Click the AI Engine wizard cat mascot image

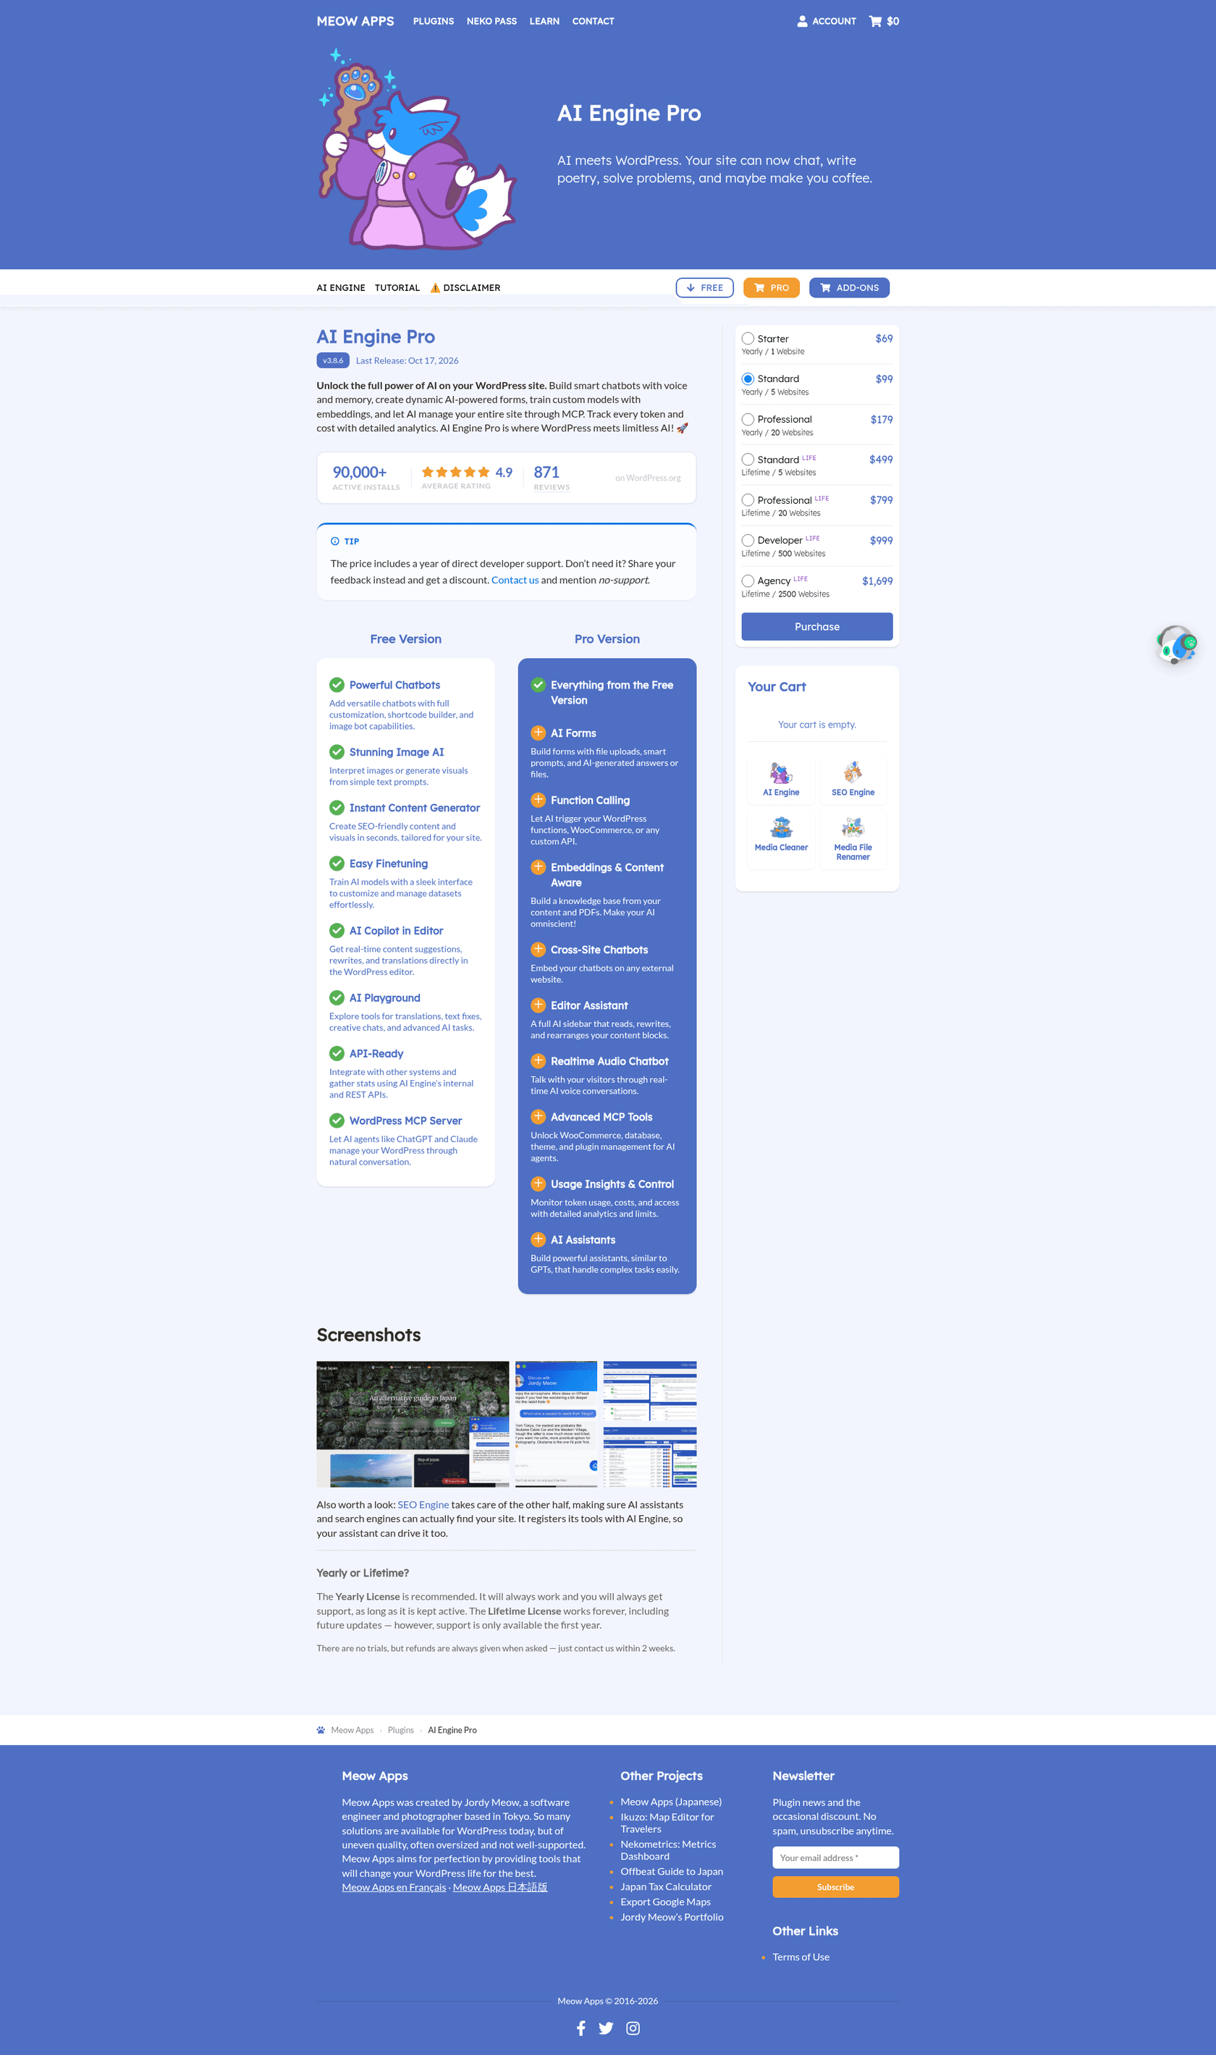coord(417,149)
